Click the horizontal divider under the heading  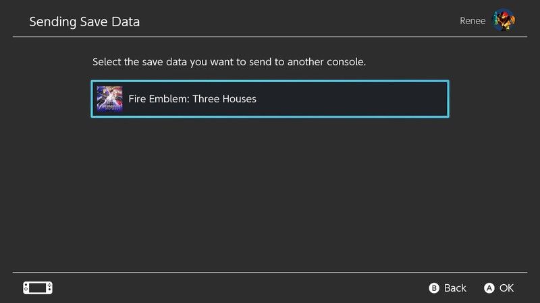click(270, 36)
